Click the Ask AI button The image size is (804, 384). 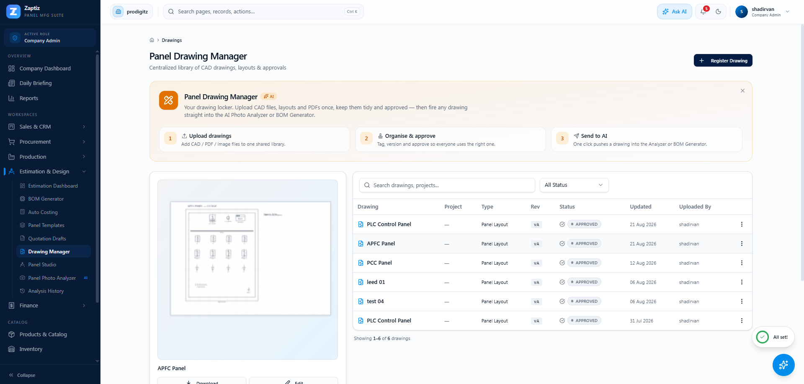(x=675, y=12)
